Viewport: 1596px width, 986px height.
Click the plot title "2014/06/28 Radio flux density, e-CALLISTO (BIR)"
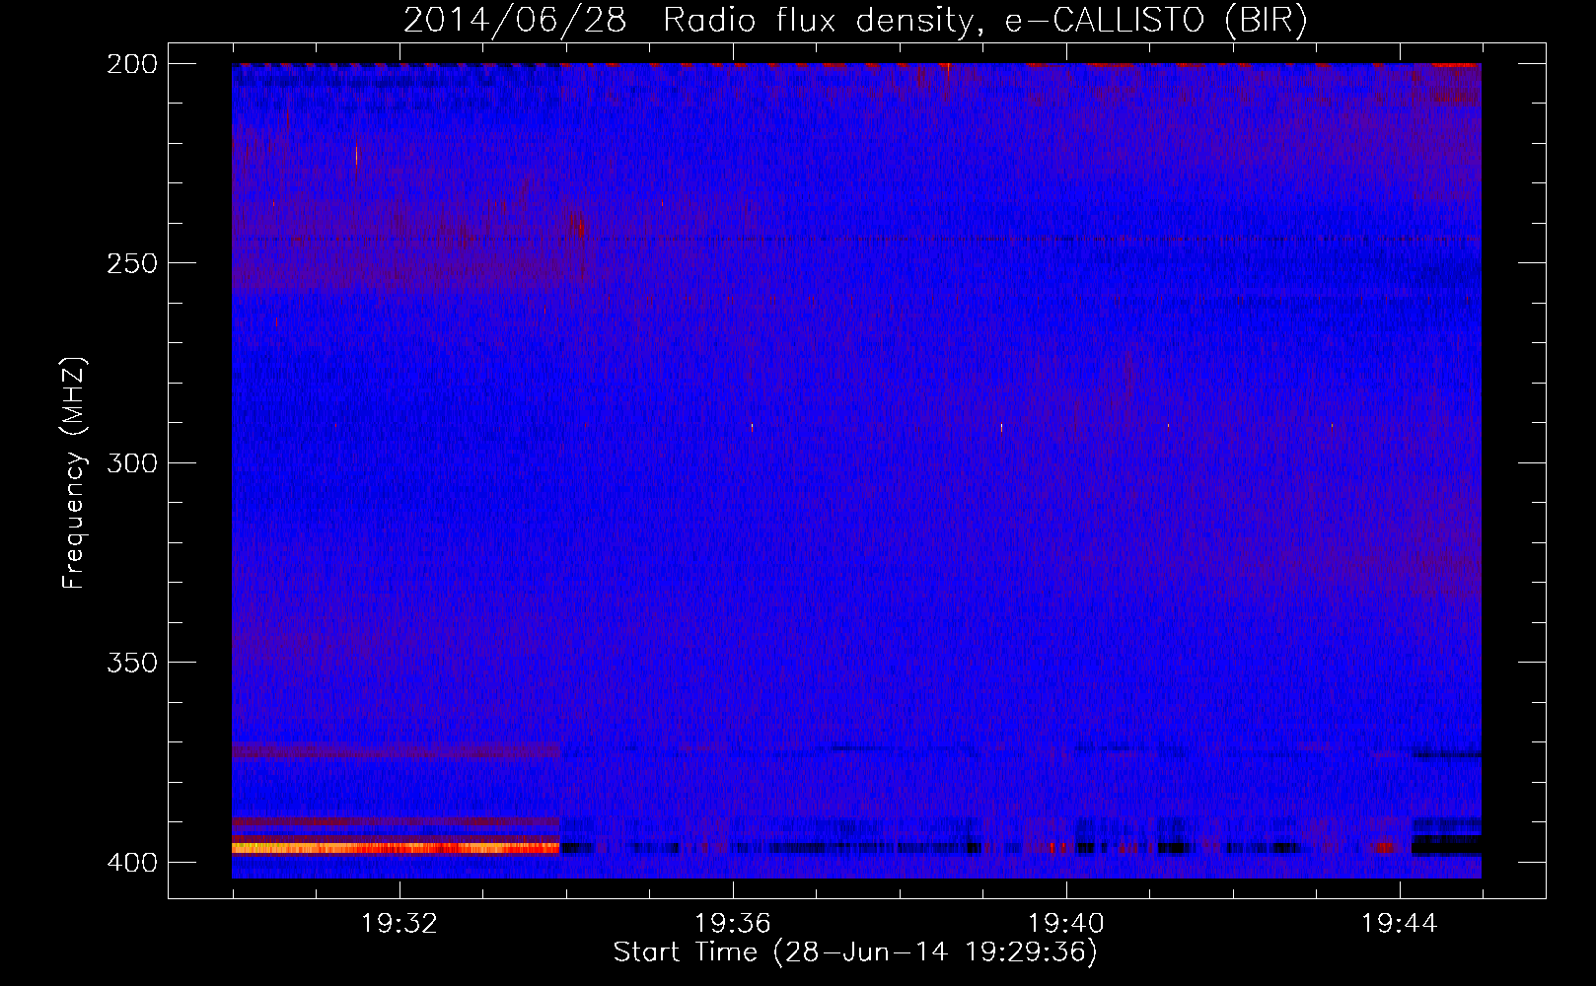[855, 20]
